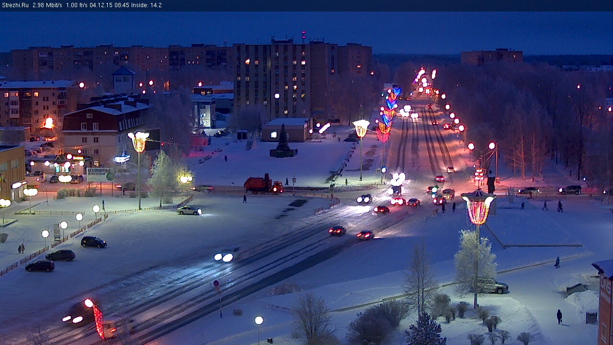Select the 2.98 Mbit/s bitrate value

(x=47, y=5)
